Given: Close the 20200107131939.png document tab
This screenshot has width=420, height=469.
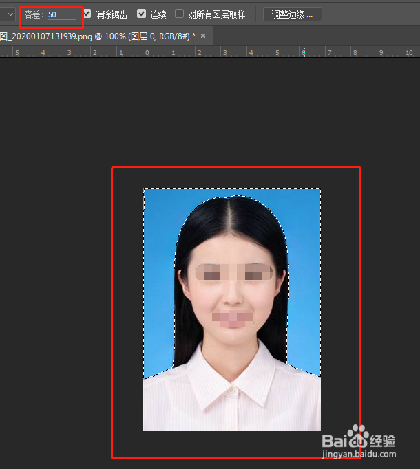Looking at the screenshot, I should [x=203, y=36].
